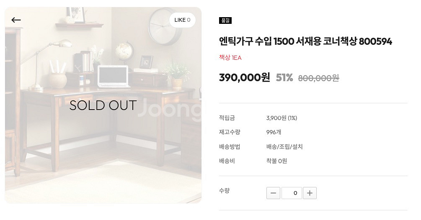Viewport: 421px width, 220px height.
Task: Click the 적립금 value 3,900원 (1%)
Action: pyautogui.click(x=282, y=118)
